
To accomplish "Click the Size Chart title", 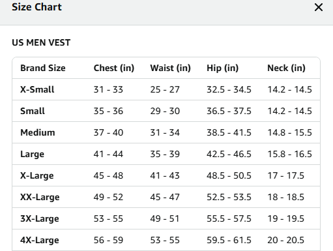I will 36,7.
